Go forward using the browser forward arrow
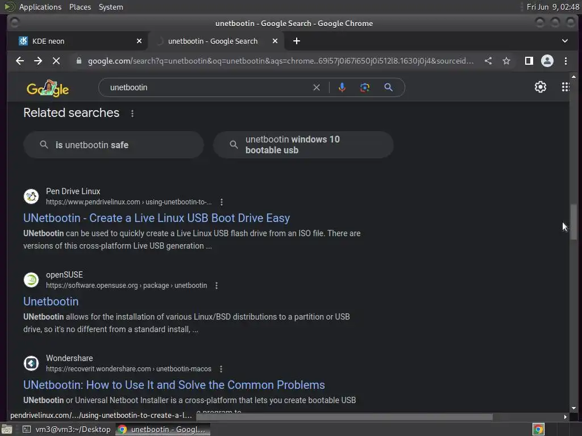582x436 pixels. [38, 61]
